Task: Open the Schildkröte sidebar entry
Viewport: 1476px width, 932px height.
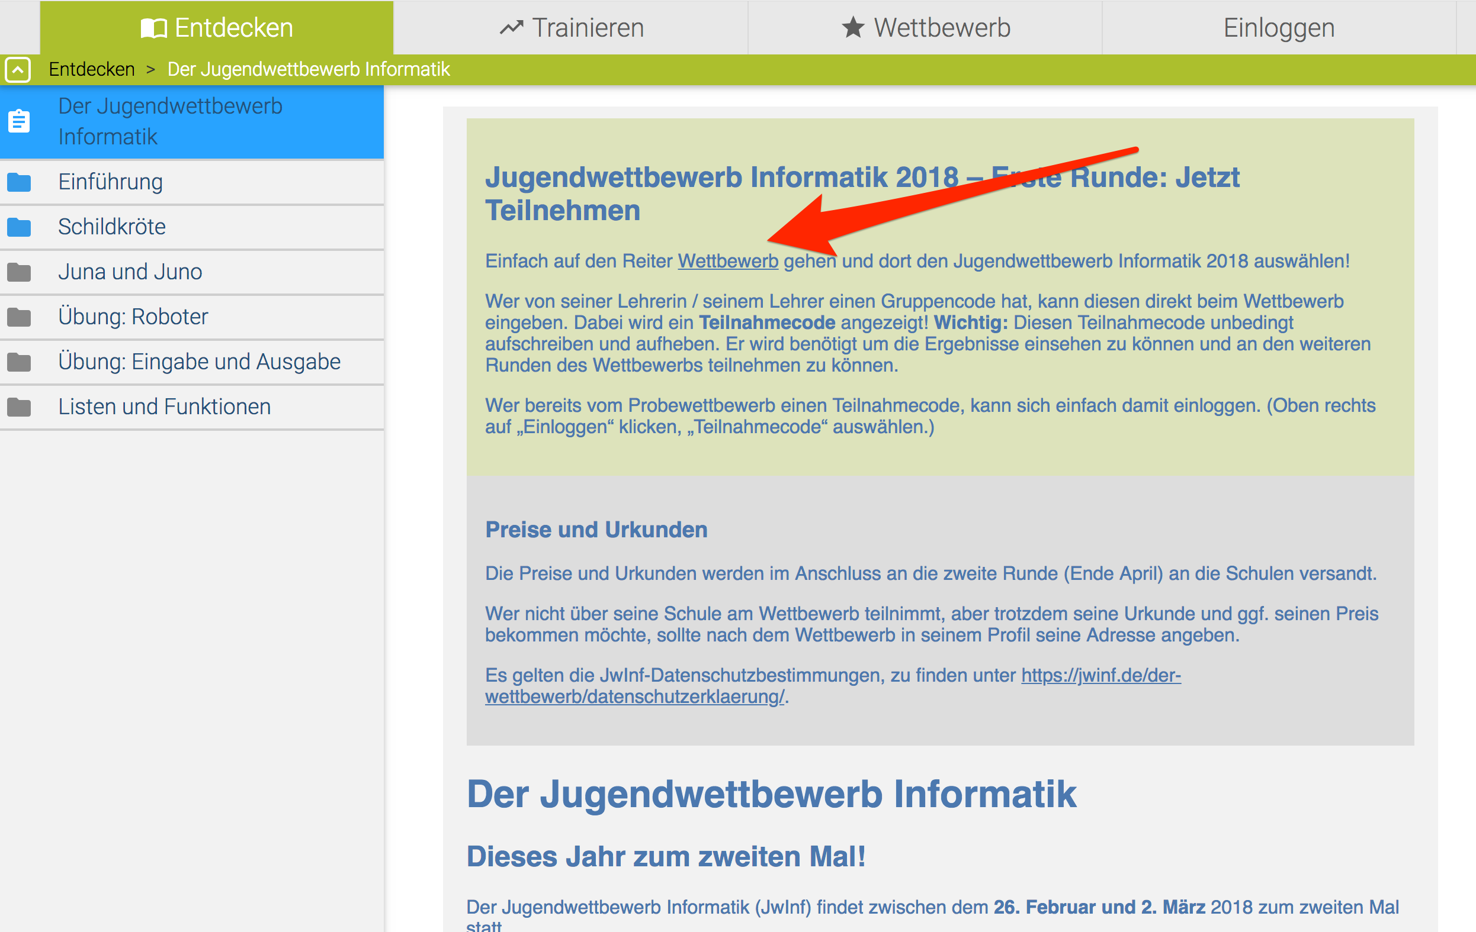Action: [x=111, y=227]
